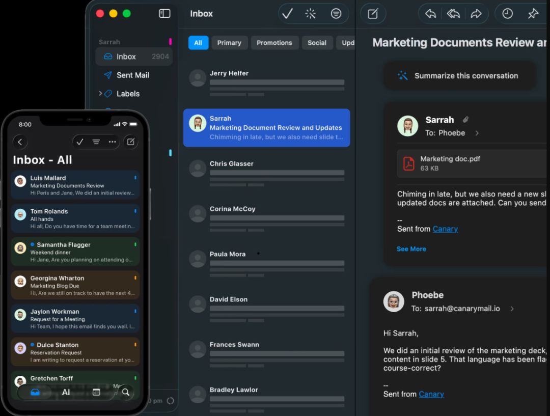Click the See More link in Sarrah's email

(411, 249)
